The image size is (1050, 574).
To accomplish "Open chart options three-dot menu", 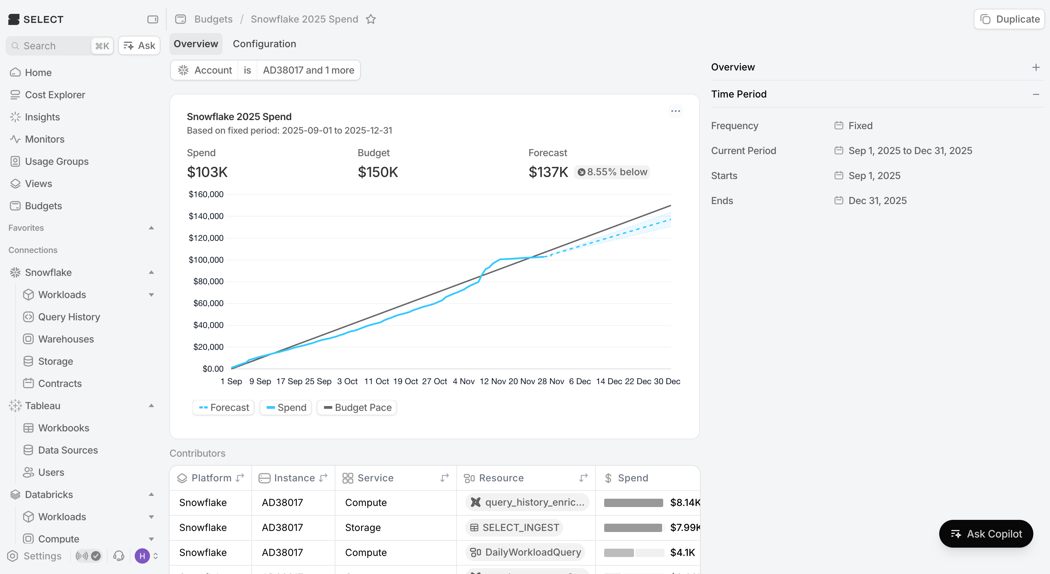I will coord(675,111).
